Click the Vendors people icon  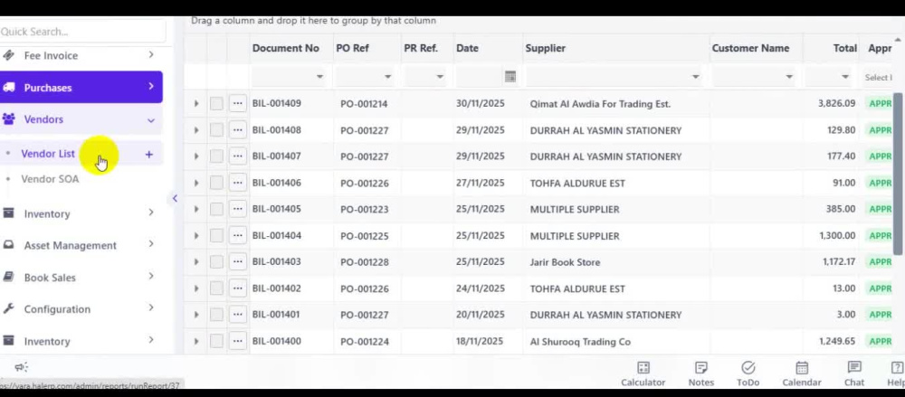pos(9,118)
